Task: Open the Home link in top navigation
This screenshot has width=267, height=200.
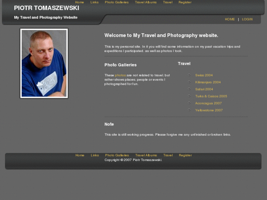Action: (x=79, y=2)
